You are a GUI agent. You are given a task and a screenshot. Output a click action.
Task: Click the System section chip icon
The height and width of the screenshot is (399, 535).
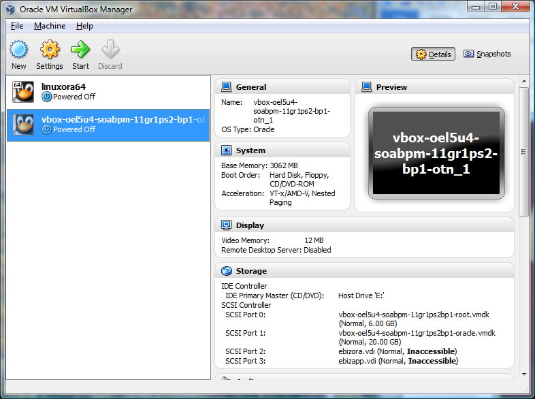pyautogui.click(x=226, y=150)
